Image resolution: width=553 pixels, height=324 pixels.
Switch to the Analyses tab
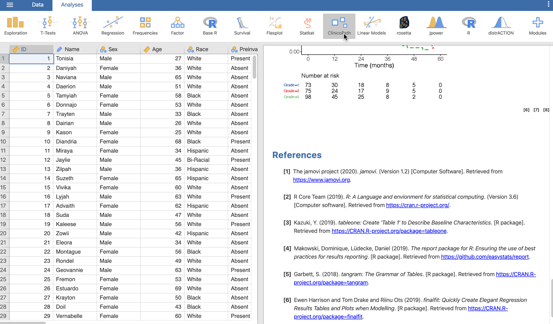pyautogui.click(x=72, y=5)
